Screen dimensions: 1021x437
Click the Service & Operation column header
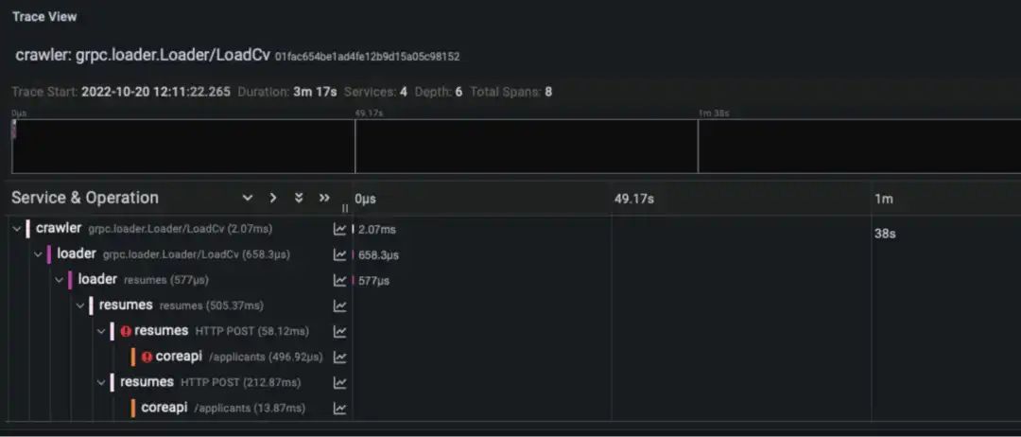pyautogui.click(x=85, y=198)
